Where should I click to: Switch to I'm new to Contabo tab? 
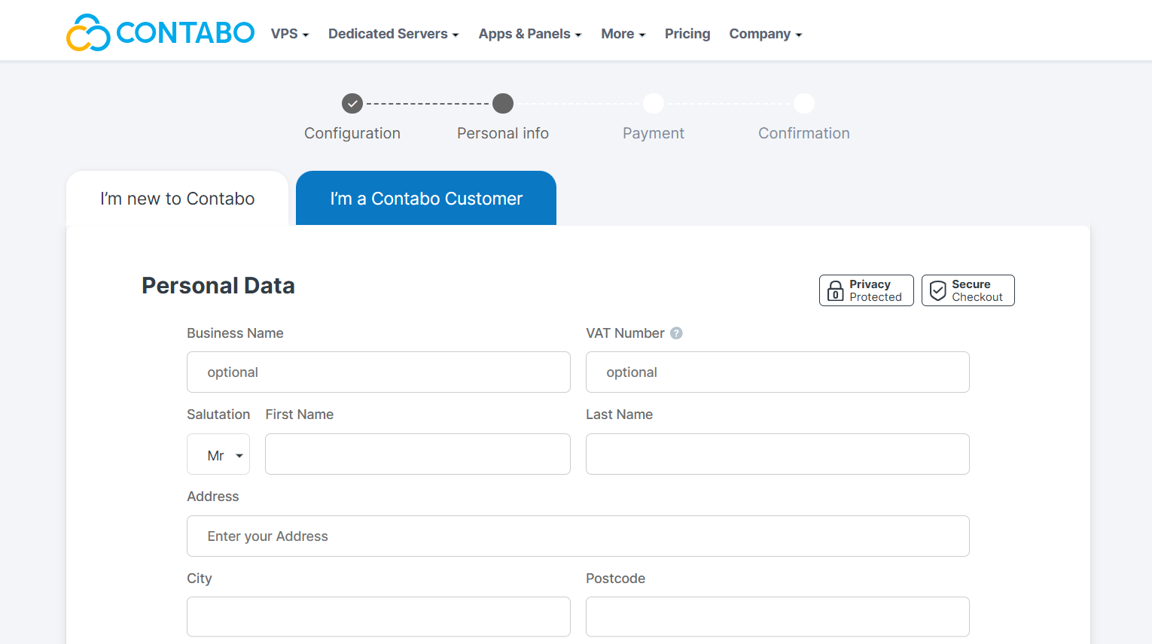pyautogui.click(x=178, y=199)
